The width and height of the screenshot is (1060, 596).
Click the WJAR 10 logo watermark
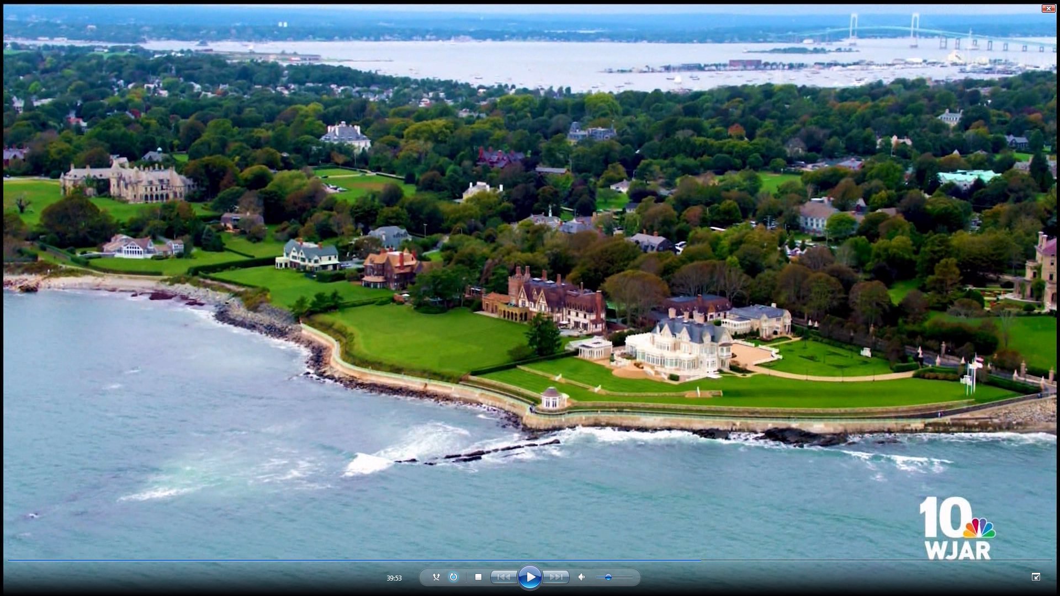[x=956, y=529]
